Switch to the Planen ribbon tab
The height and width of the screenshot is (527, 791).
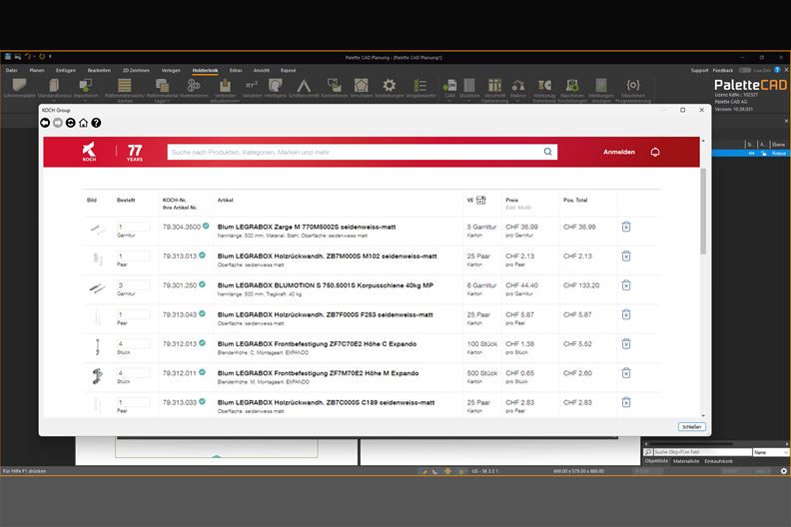[37, 71]
